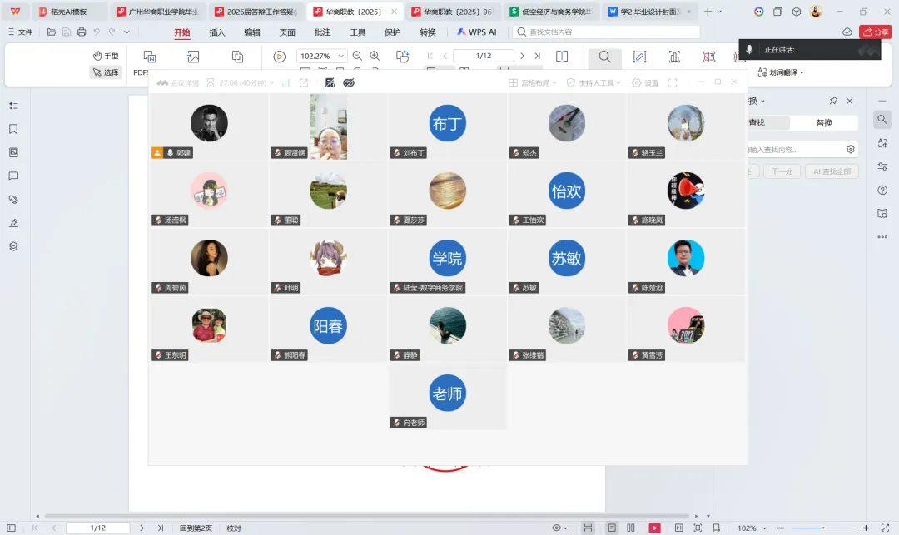Open the outline list in left sidebar

point(14,106)
